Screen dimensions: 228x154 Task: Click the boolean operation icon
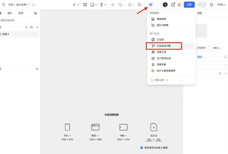(120, 5)
